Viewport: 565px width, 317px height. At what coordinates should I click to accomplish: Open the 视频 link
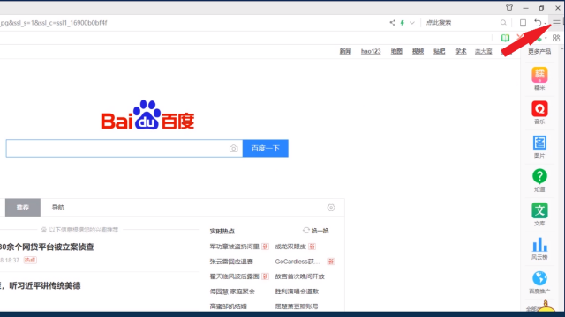coord(418,51)
